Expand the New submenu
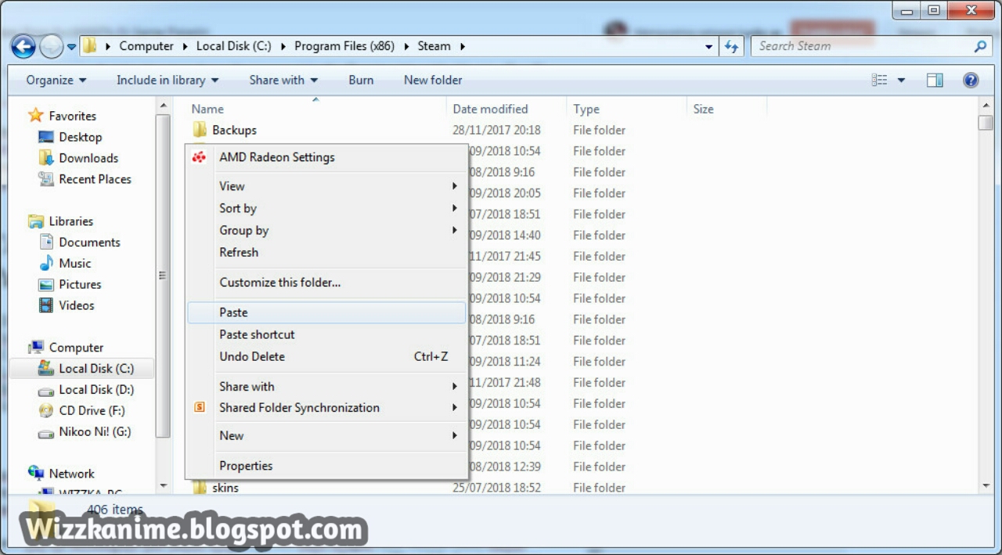This screenshot has height=555, width=1002. pyautogui.click(x=326, y=436)
